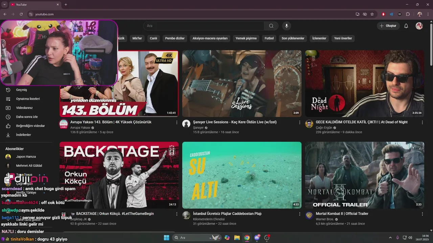The image size is (433, 243).
Task: Select the Yemek pişirme filter chip
Action: (x=246, y=38)
